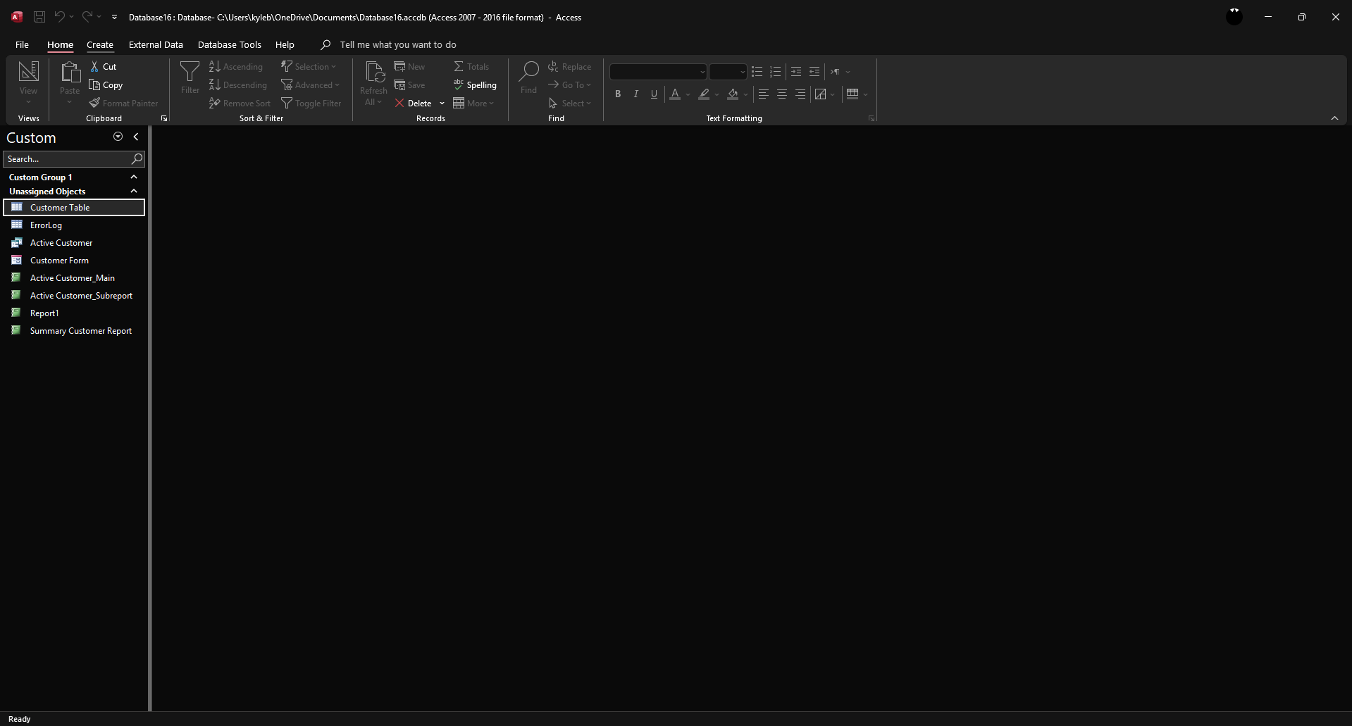
Task: Toggle the Totals row
Action: (471, 66)
